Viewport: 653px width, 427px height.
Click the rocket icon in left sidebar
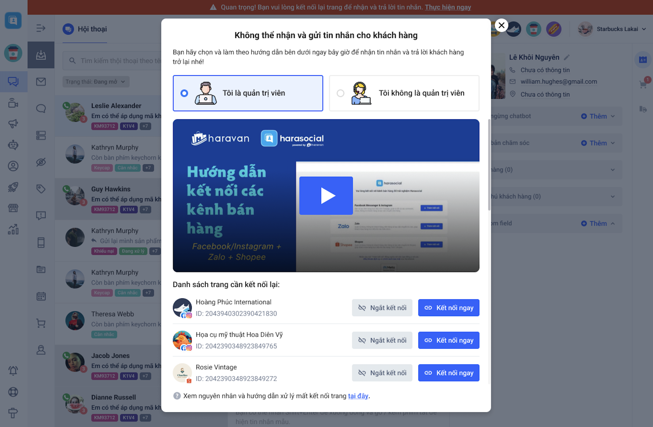[x=13, y=187]
